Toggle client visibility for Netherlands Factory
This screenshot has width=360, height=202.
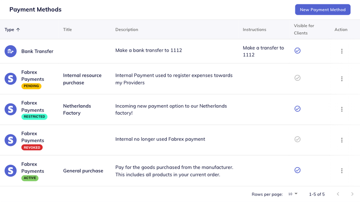pos(297,108)
